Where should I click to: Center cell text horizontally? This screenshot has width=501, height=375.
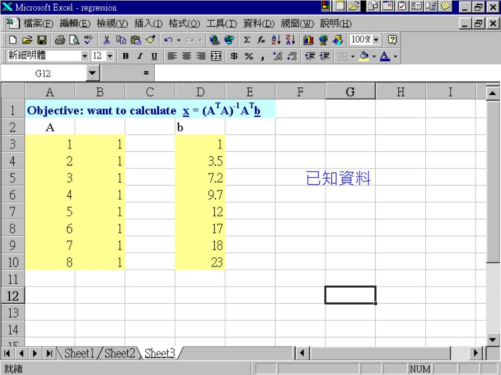coord(186,57)
